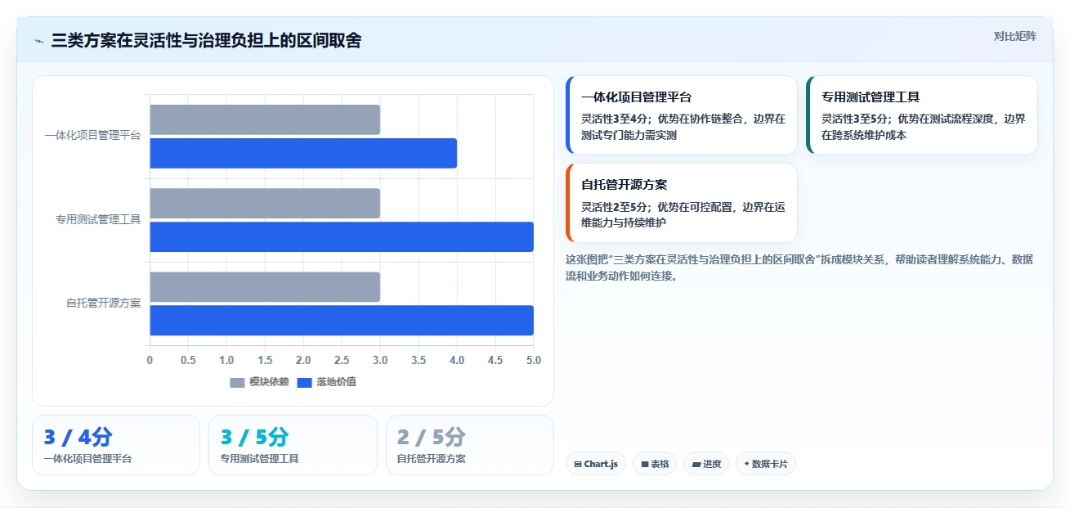
Task: Click the gray 模块依赖 legend swatch
Action: click(237, 382)
